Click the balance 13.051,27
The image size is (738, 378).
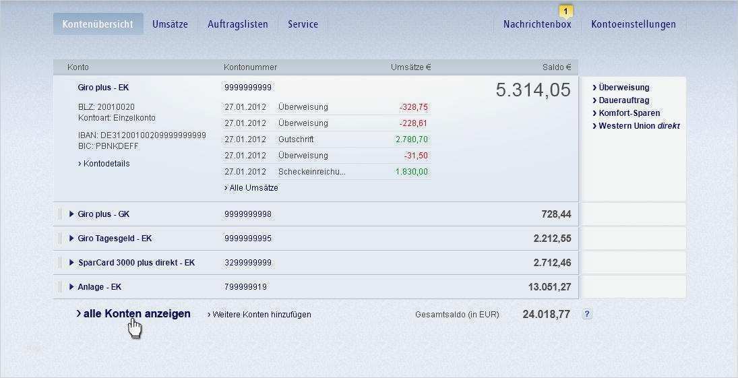[x=550, y=286]
